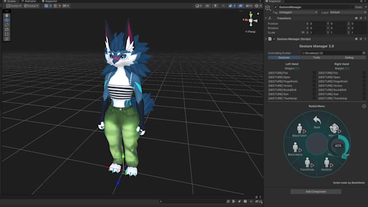Image resolution: width=368 pixels, height=207 pixels.
Task: Select BlackTshirt in the radial menu
Action: click(x=300, y=130)
